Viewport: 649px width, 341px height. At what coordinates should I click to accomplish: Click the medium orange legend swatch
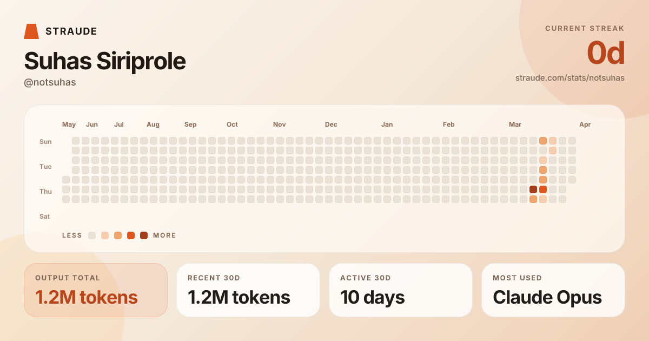coord(118,235)
